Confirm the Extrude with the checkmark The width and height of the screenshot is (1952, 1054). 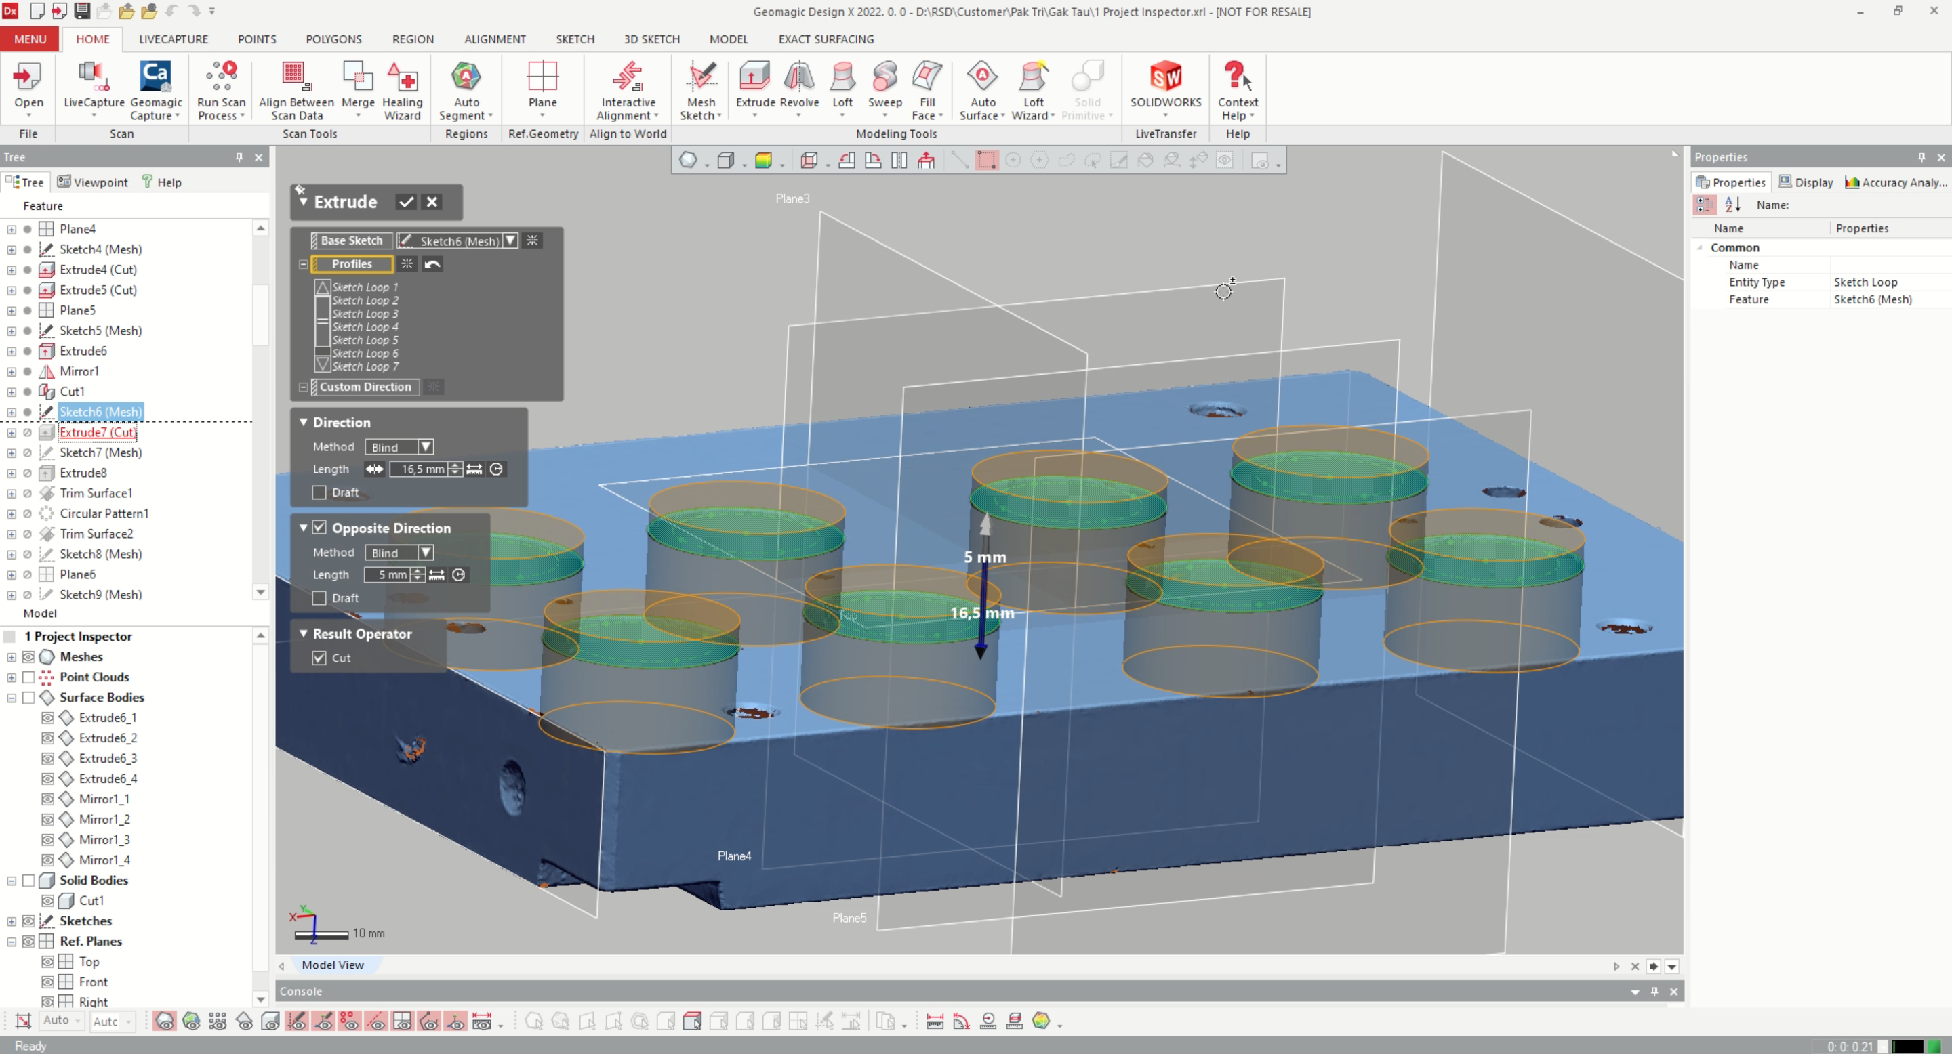tap(406, 202)
